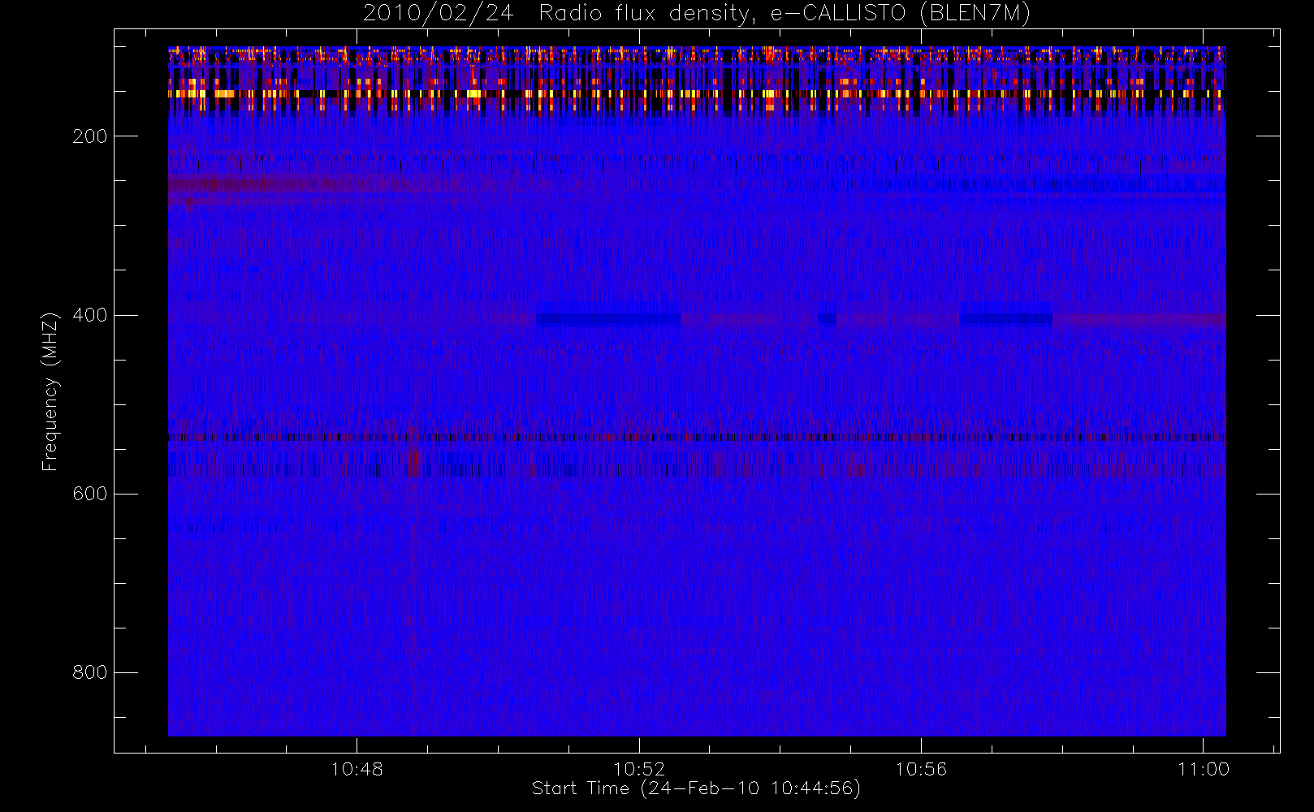Click the 'Start Time (24-Feb-10 10:44:56)' label
1314x812 pixels.
click(696, 788)
